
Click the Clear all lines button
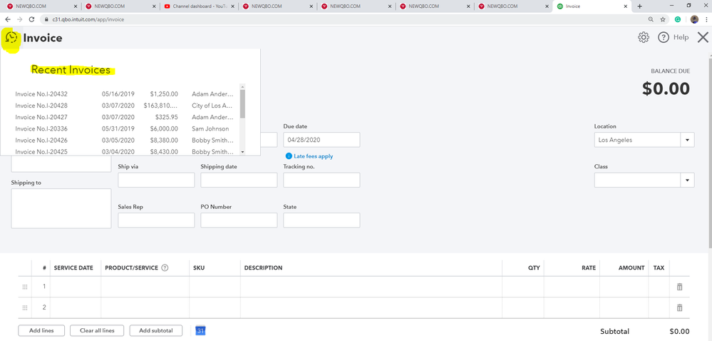click(97, 331)
